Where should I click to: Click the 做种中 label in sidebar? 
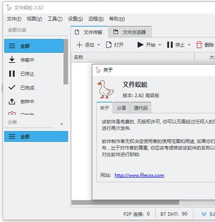pyautogui.click(x=27, y=102)
